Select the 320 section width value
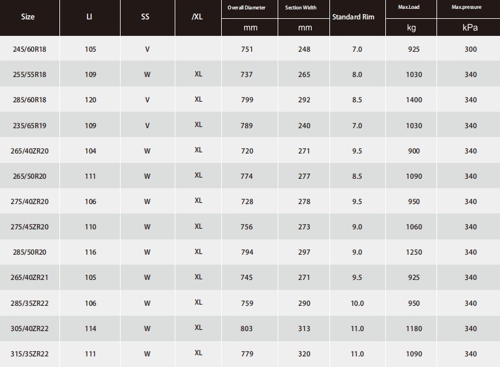Viewport: 500px width, 367px height. (x=304, y=353)
